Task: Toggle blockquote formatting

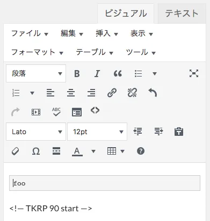Action: (118, 73)
